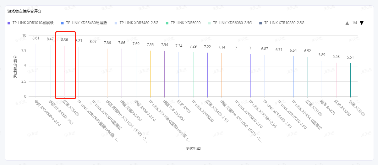Click chart title 游戏稳定性综合评分
Image resolution: width=378 pixels, height=165 pixels.
(25, 11)
